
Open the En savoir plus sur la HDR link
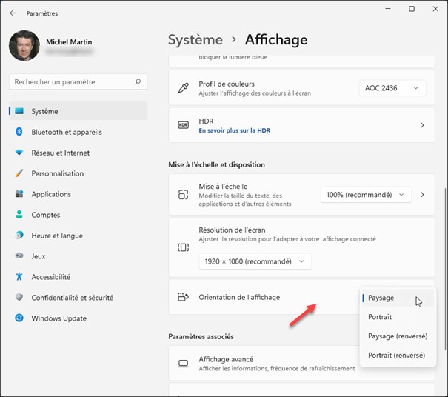coord(234,130)
